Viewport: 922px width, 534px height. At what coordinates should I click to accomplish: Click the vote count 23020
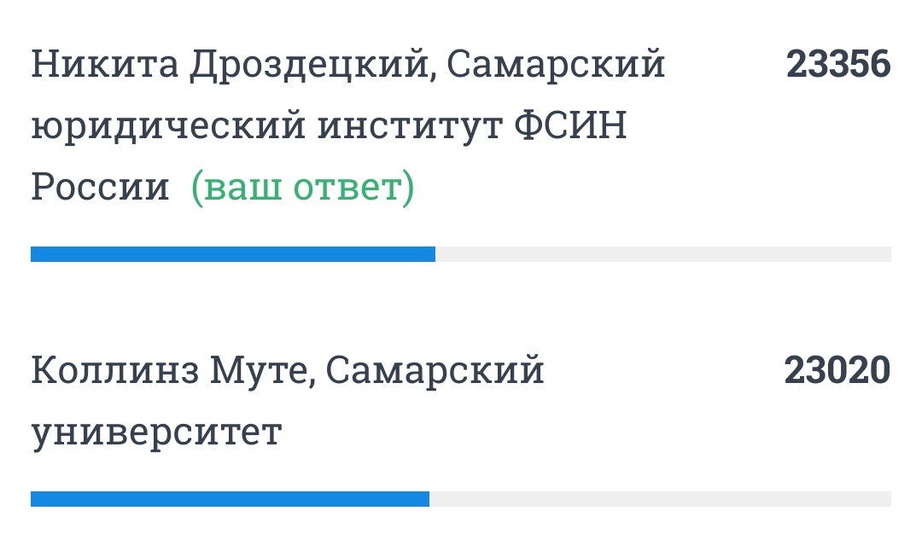pyautogui.click(x=837, y=371)
